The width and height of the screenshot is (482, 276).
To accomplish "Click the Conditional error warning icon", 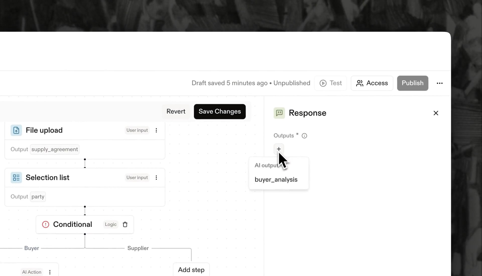I will (x=45, y=224).
